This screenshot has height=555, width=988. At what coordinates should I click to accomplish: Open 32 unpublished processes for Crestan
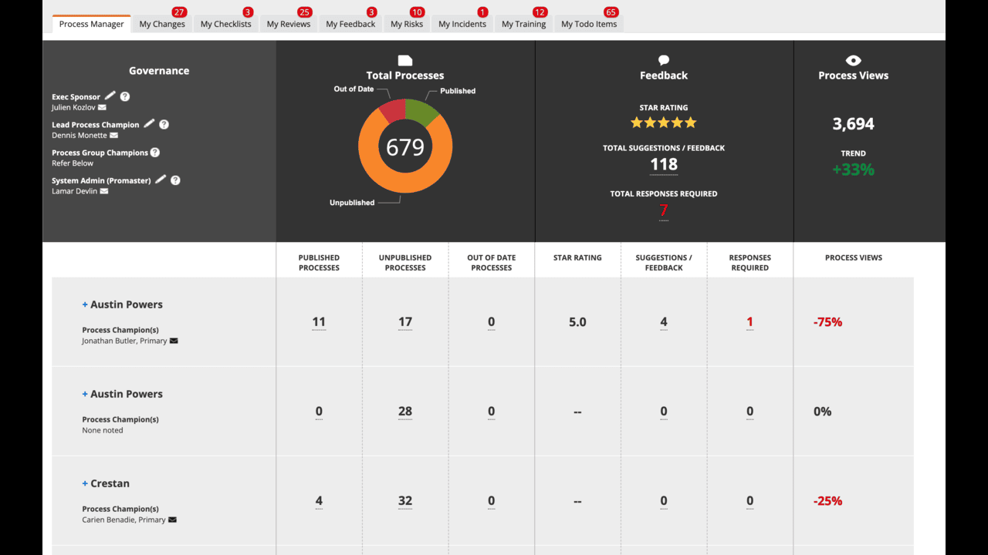pos(405,501)
